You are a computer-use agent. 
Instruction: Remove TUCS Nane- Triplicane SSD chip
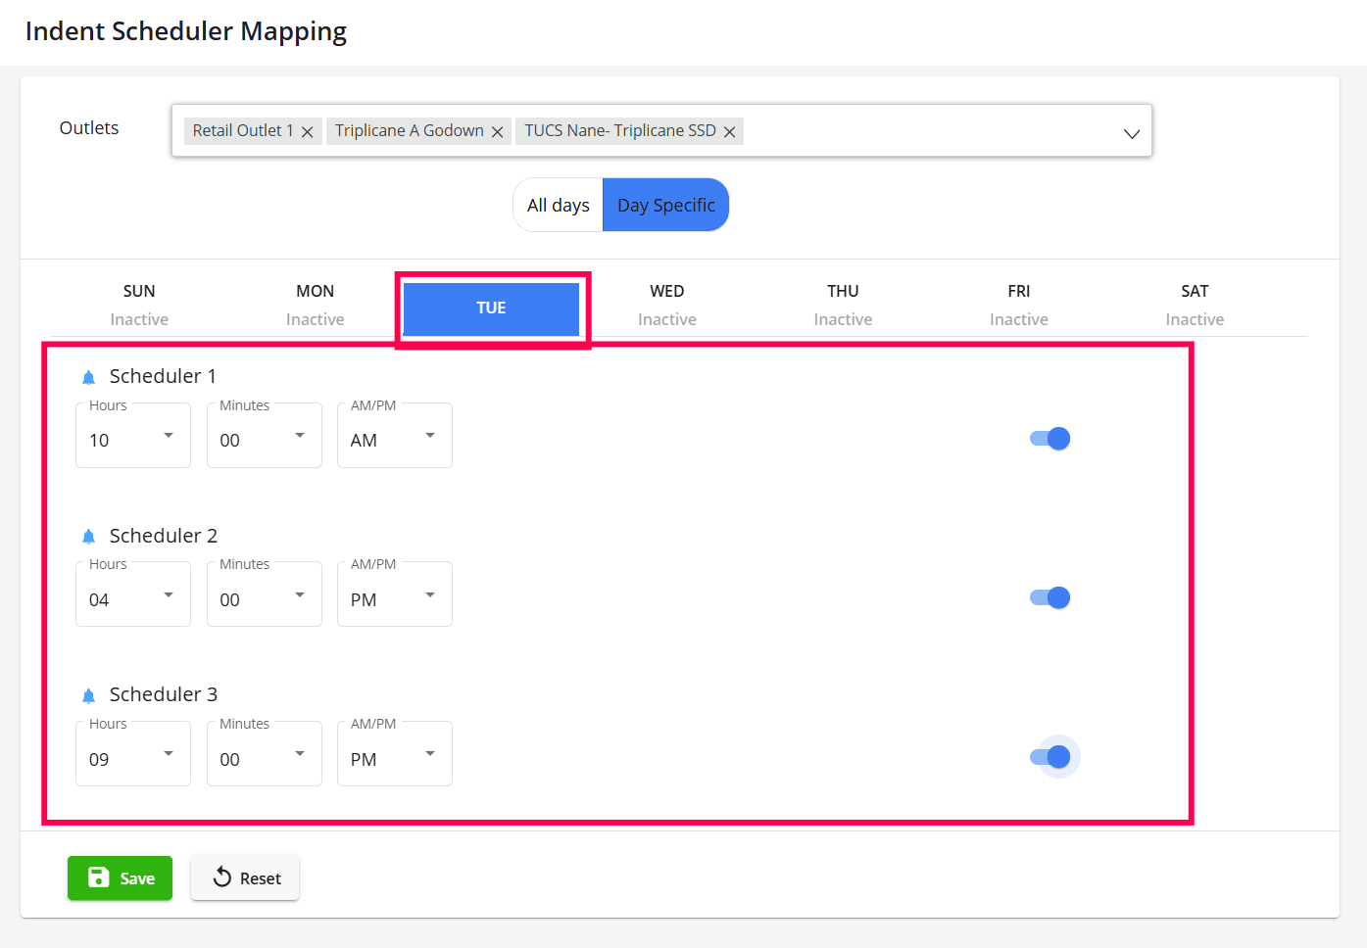[x=730, y=132]
